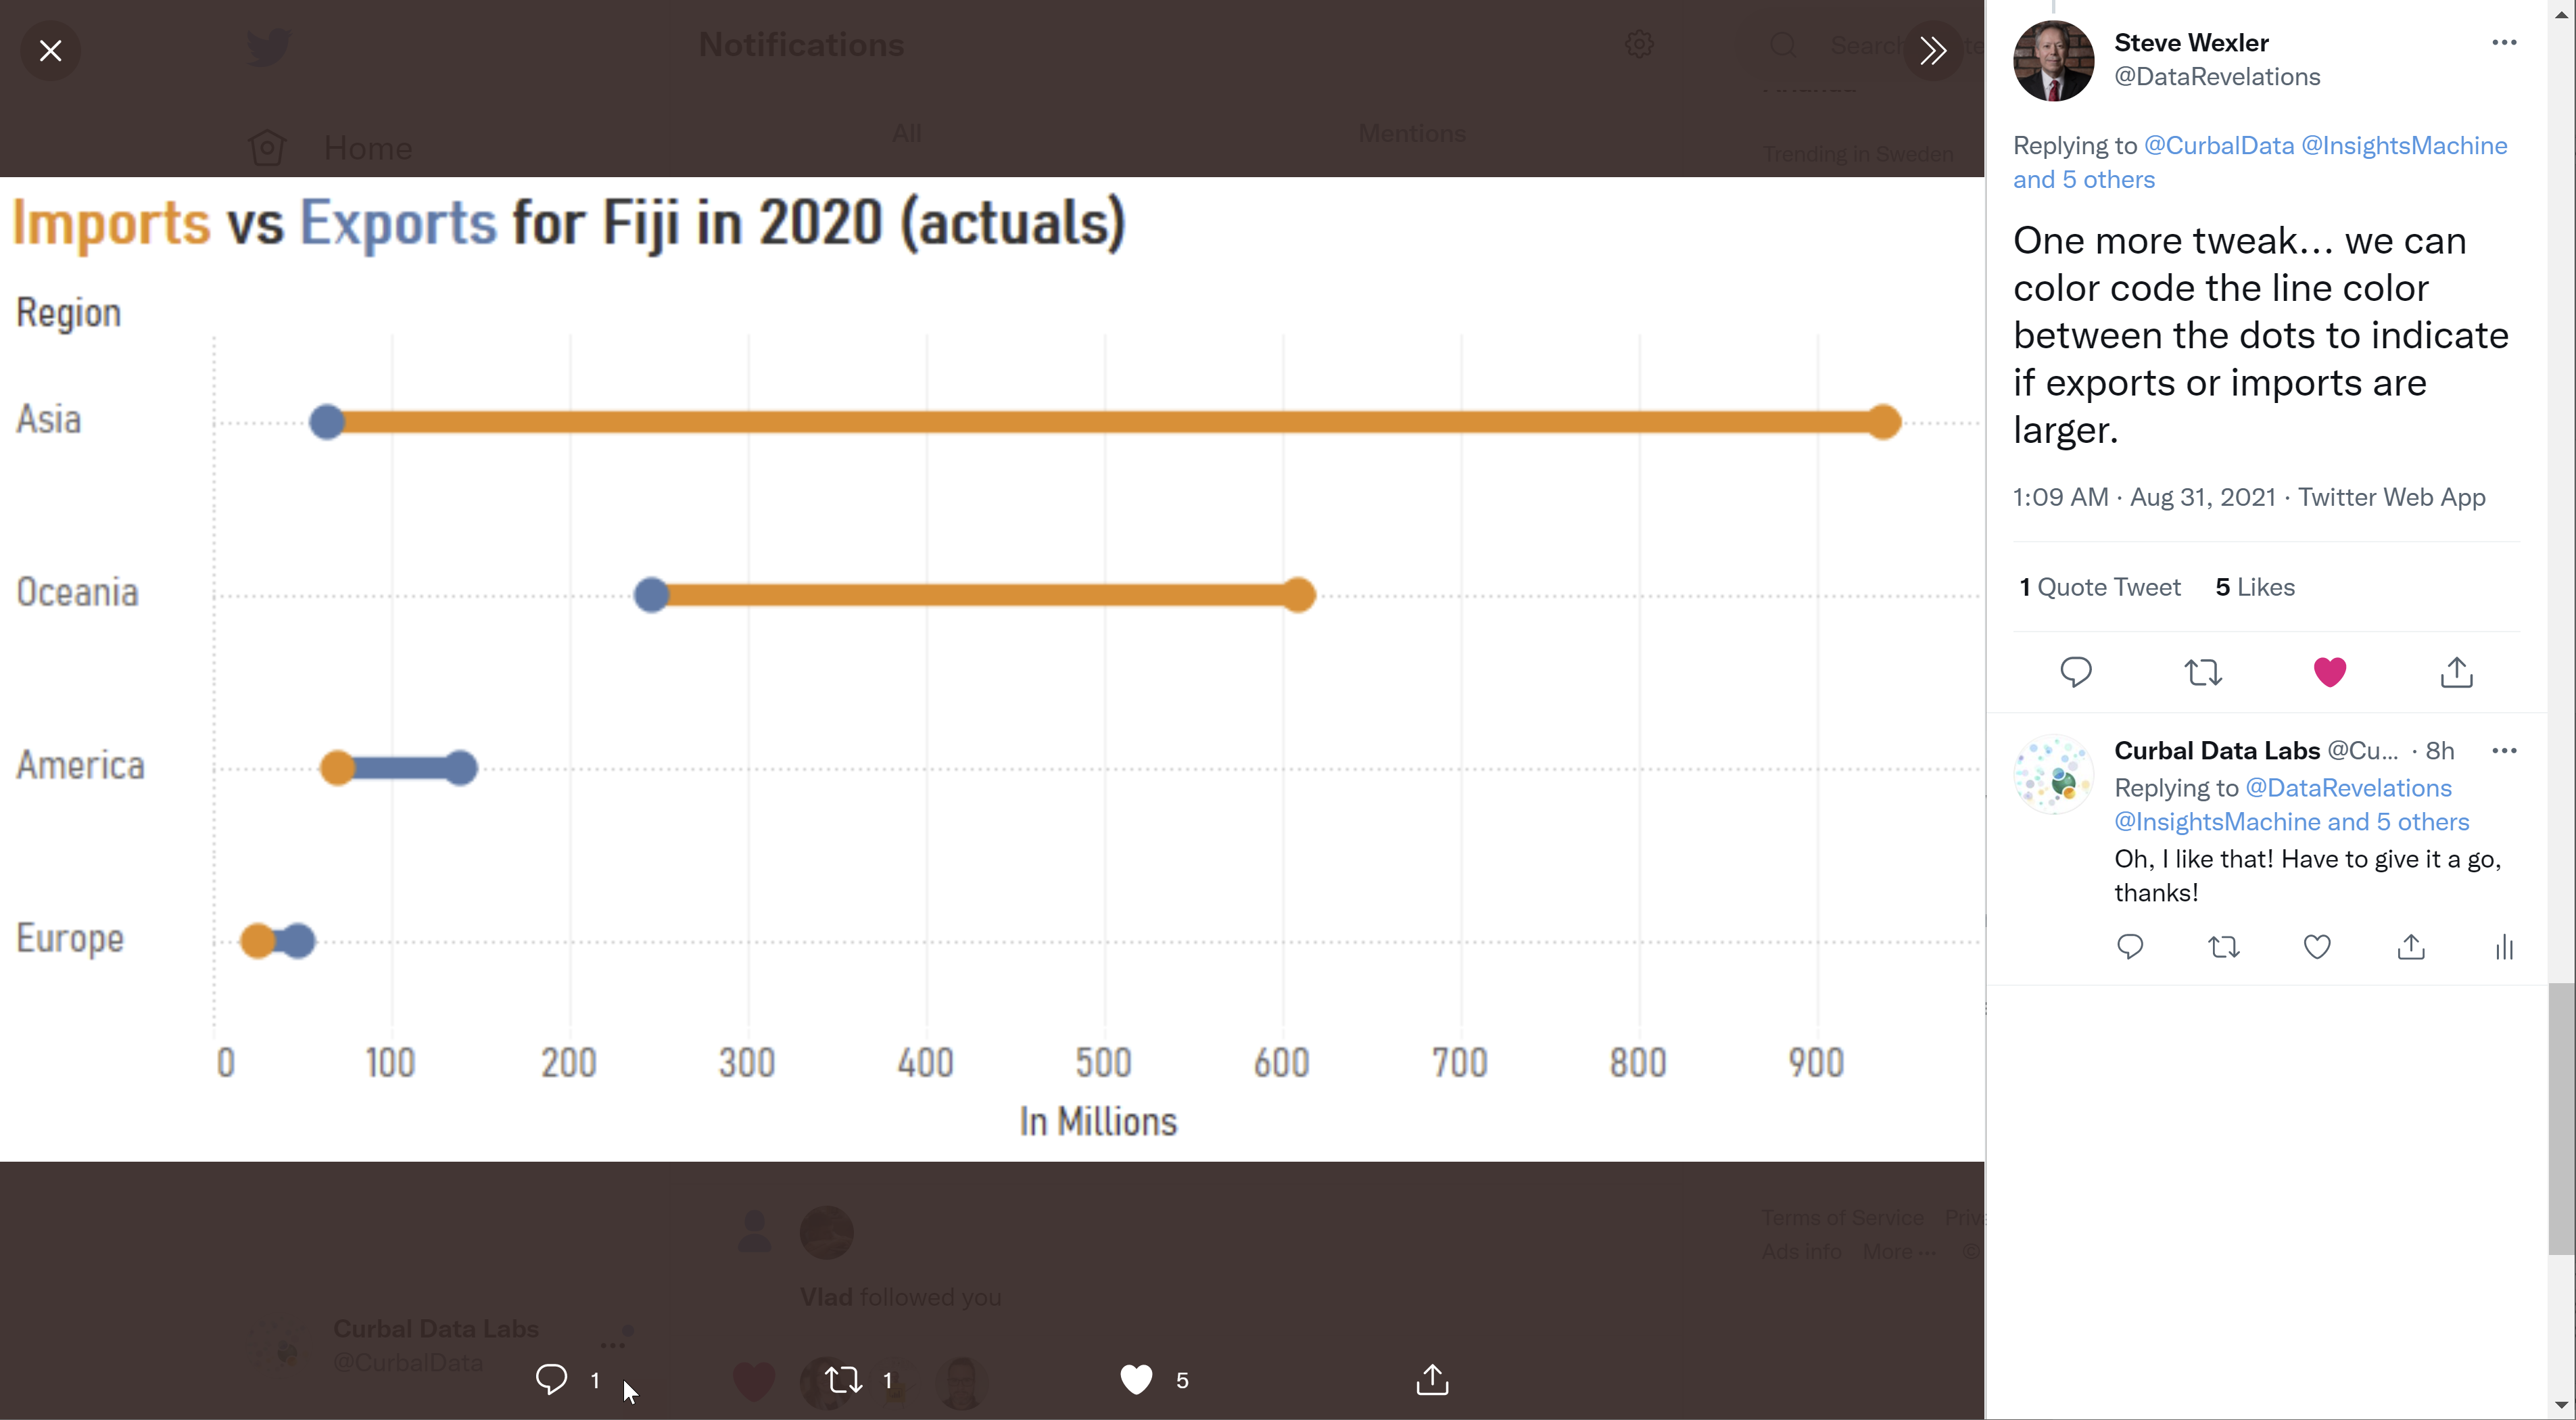The height and width of the screenshot is (1420, 2576).
Task: Toggle like on the bottom tweet heart
Action: (1135, 1381)
